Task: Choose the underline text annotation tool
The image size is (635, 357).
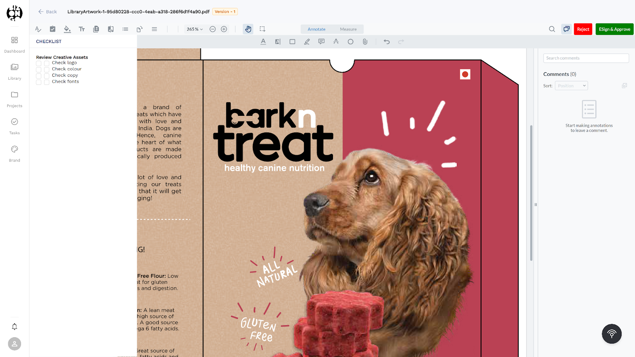Action: 263,42
